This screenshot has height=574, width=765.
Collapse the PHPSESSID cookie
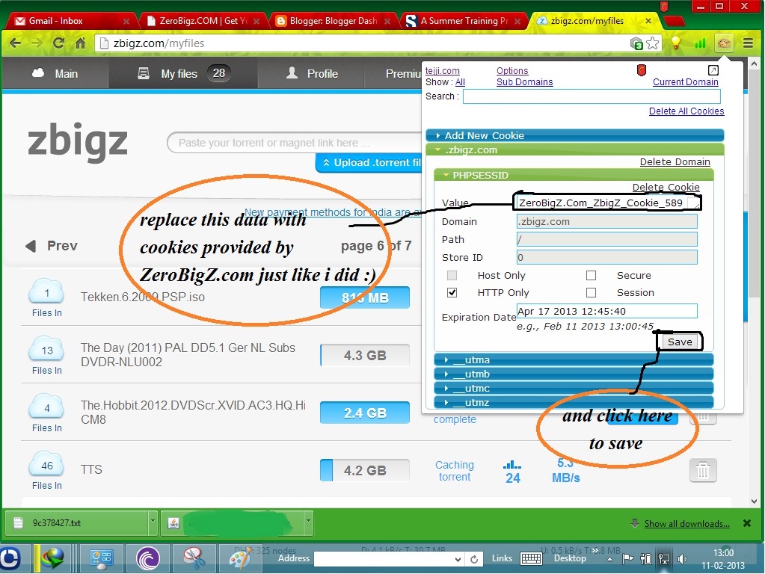pyautogui.click(x=574, y=175)
